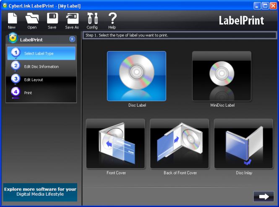
Task: Click the "Front Cover" caption text
Action: [116, 173]
